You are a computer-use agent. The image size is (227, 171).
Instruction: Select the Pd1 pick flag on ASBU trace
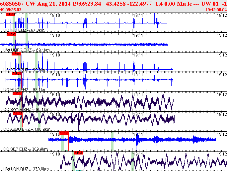tap(18, 113)
